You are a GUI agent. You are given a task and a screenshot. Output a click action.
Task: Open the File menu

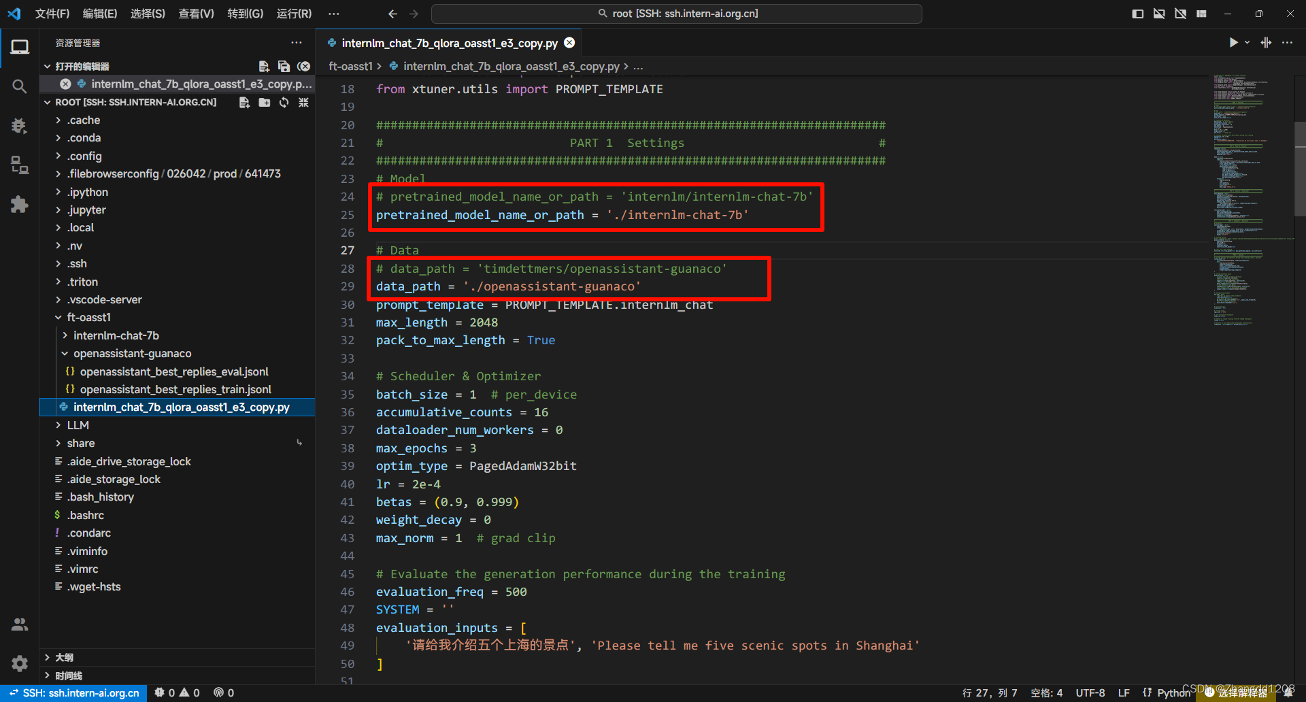coord(52,14)
